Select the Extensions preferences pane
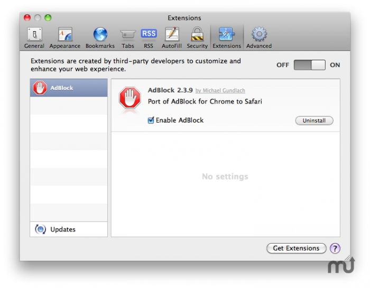 tap(227, 38)
